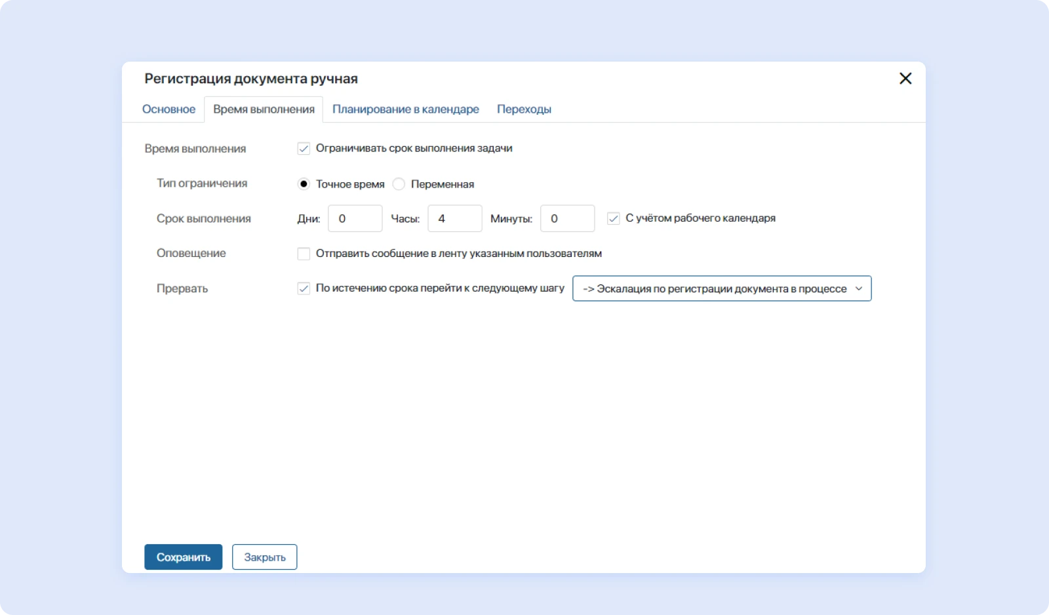The width and height of the screenshot is (1049, 615).
Task: Open the Планирование в календаре tab
Action: click(x=405, y=109)
